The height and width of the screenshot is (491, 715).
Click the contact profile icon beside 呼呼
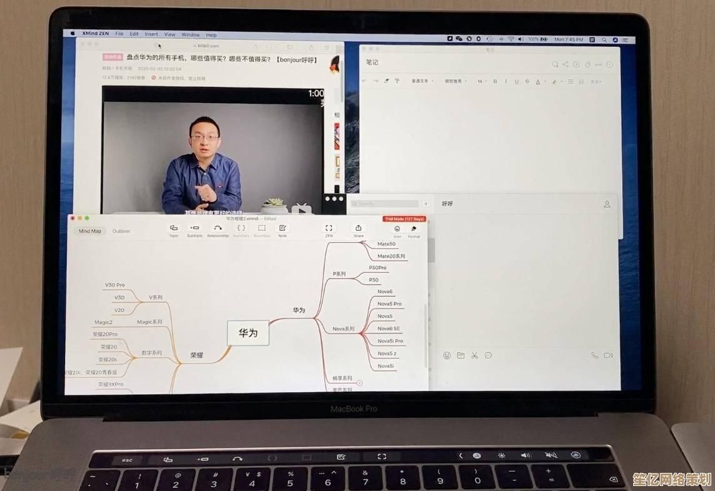607,204
